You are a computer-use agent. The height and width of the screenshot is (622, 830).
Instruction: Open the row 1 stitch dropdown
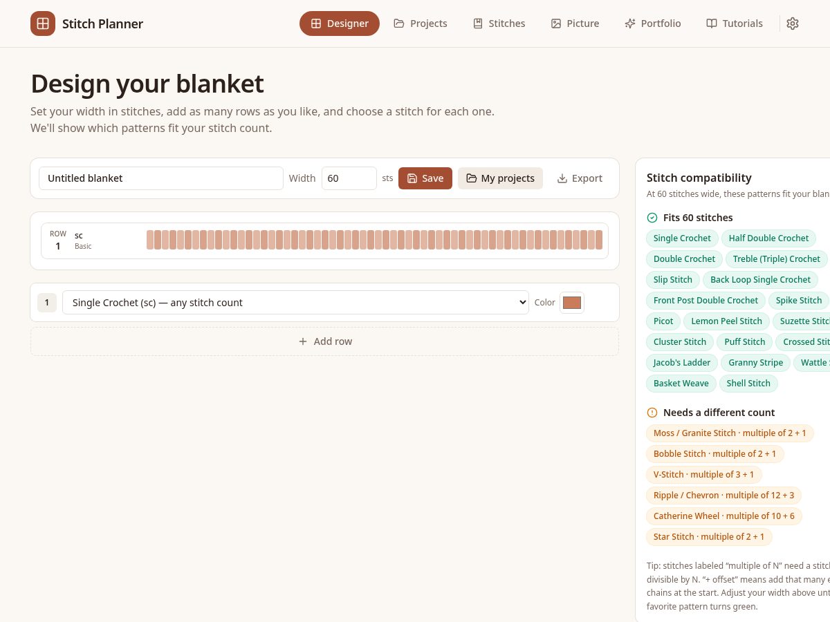pyautogui.click(x=295, y=303)
